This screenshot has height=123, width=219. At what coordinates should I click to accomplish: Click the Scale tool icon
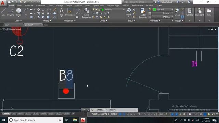(x=43, y=17)
